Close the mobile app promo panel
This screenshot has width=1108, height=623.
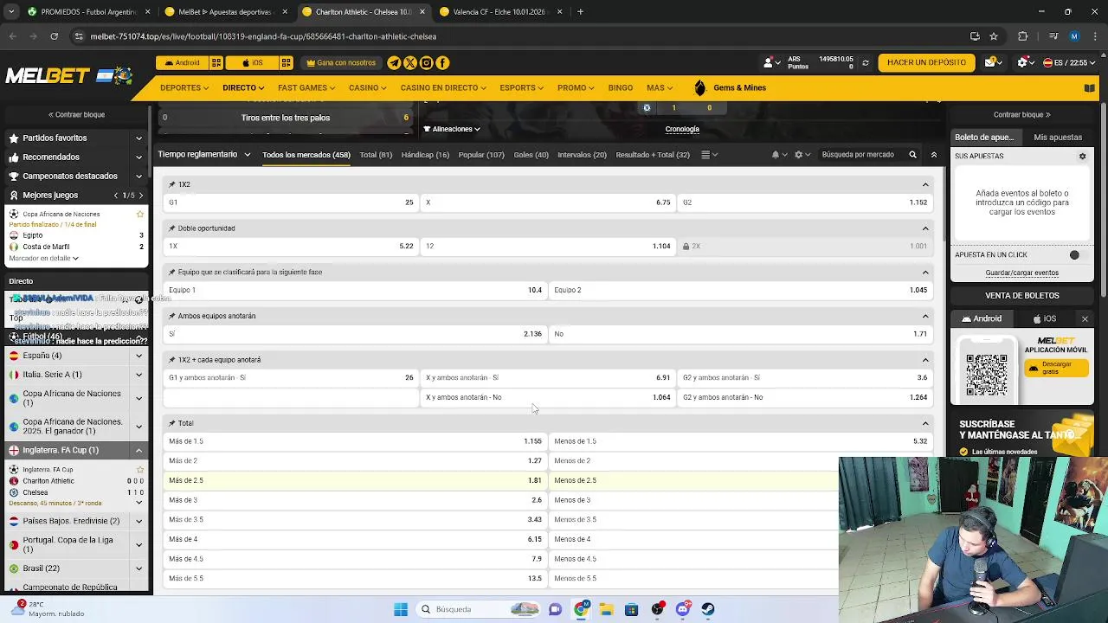[x=1085, y=318]
